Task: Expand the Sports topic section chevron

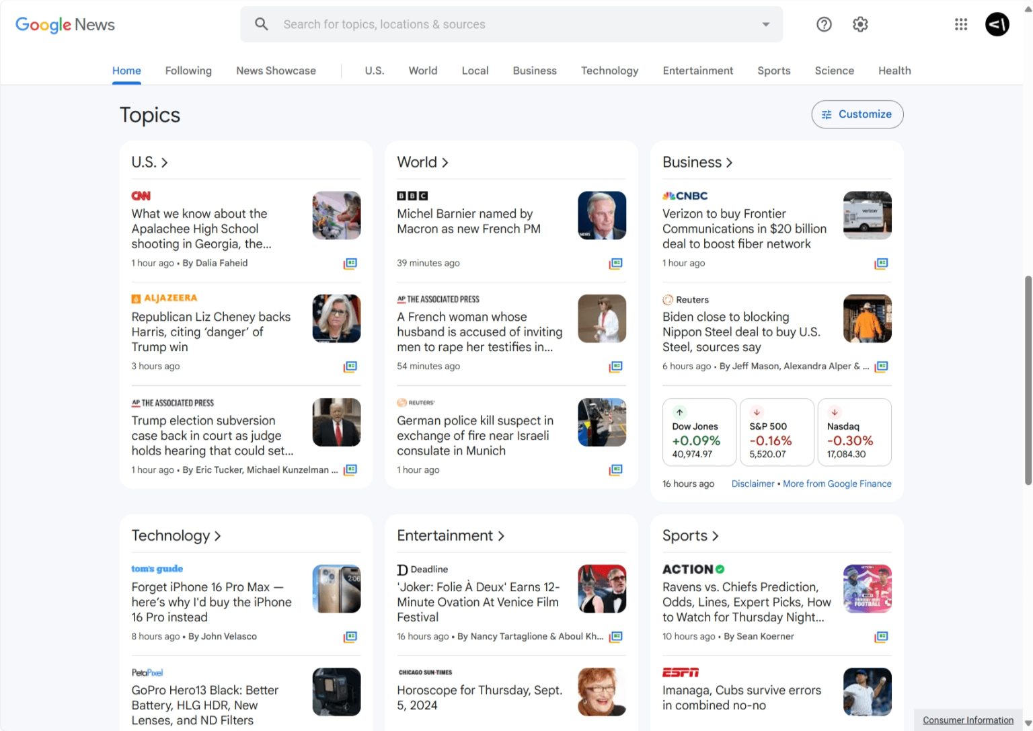Action: pos(715,536)
